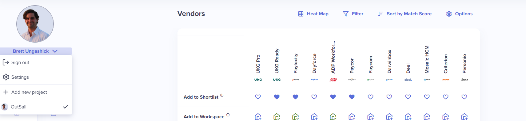Shortlist Criterion with heart icon
Screen dimensions: 526x121
click(x=446, y=97)
